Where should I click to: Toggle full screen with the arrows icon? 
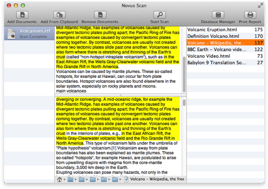260,5
